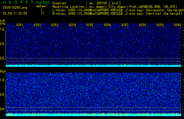Click the Rch channel label
The width and height of the screenshot is (184, 119).
click(3, 71)
